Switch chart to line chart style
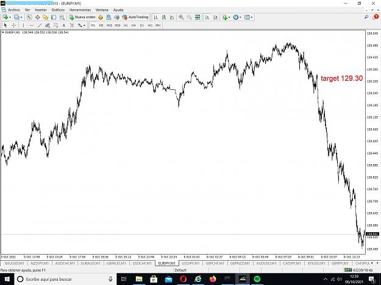This screenshot has width=381, height=285. coord(173,17)
